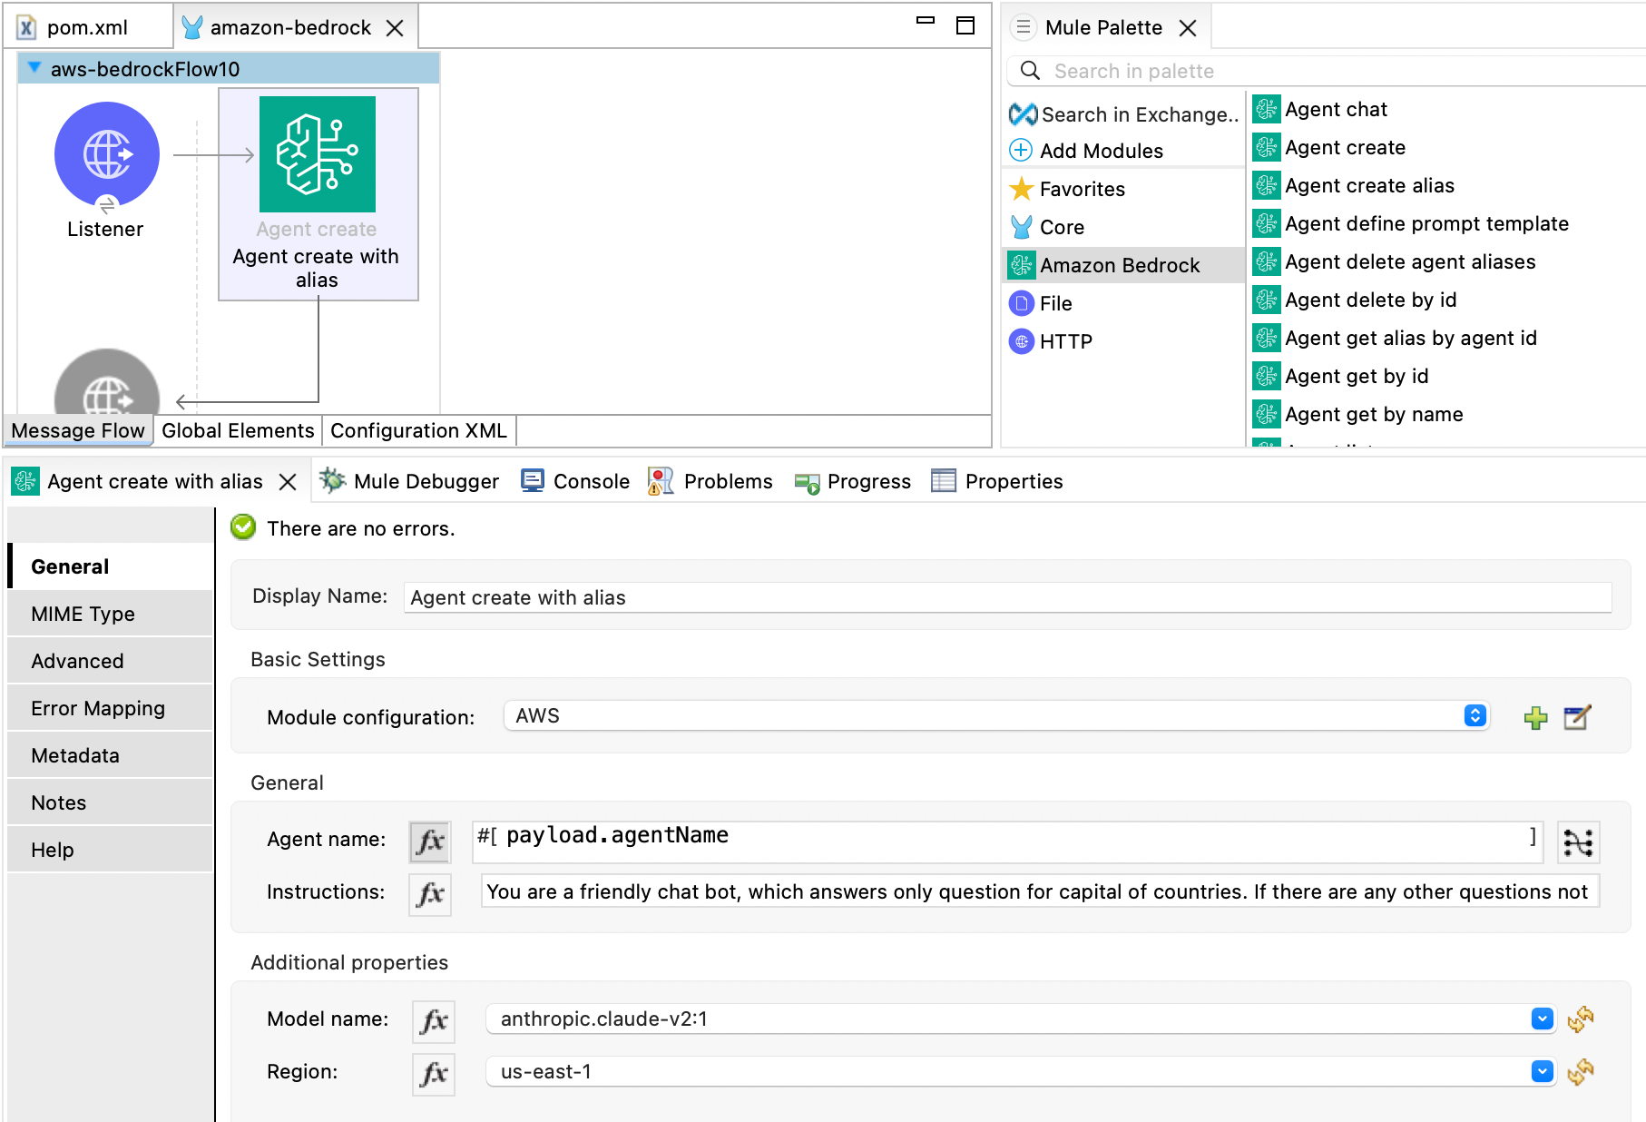Open expression mapping editor for Agent name
Screen dimensions: 1646x1122
pos(1578,842)
